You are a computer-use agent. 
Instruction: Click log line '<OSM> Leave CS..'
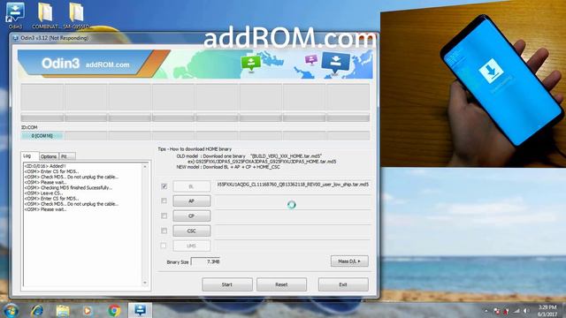[x=43, y=193]
